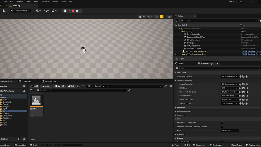Toggle the Outliner visibility eye column header
261x147 pixels.
[176, 25]
